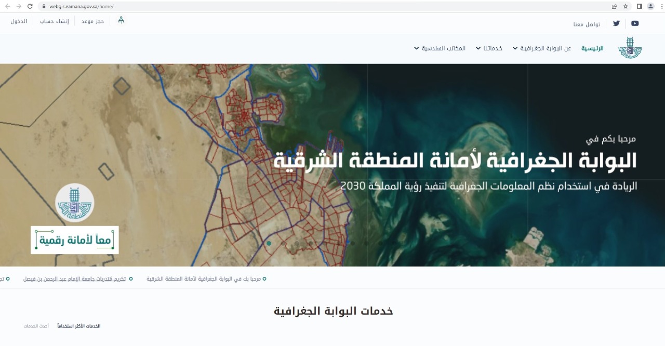Expand the عن البوابة الجغرافية dropdown

(x=541, y=48)
